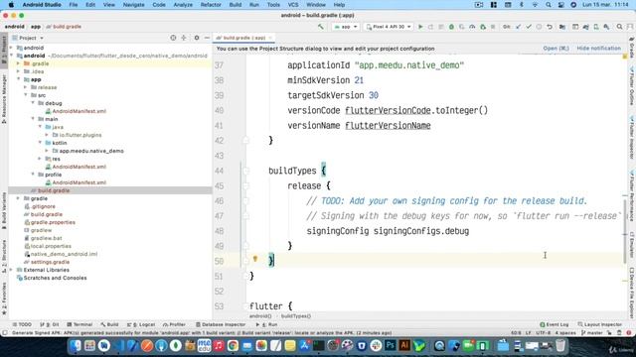The image size is (636, 357).
Task: Click the Hide notification link
Action: coord(598,49)
